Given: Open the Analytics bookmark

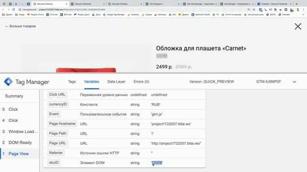Looking at the screenshot, I should (x=133, y=15).
